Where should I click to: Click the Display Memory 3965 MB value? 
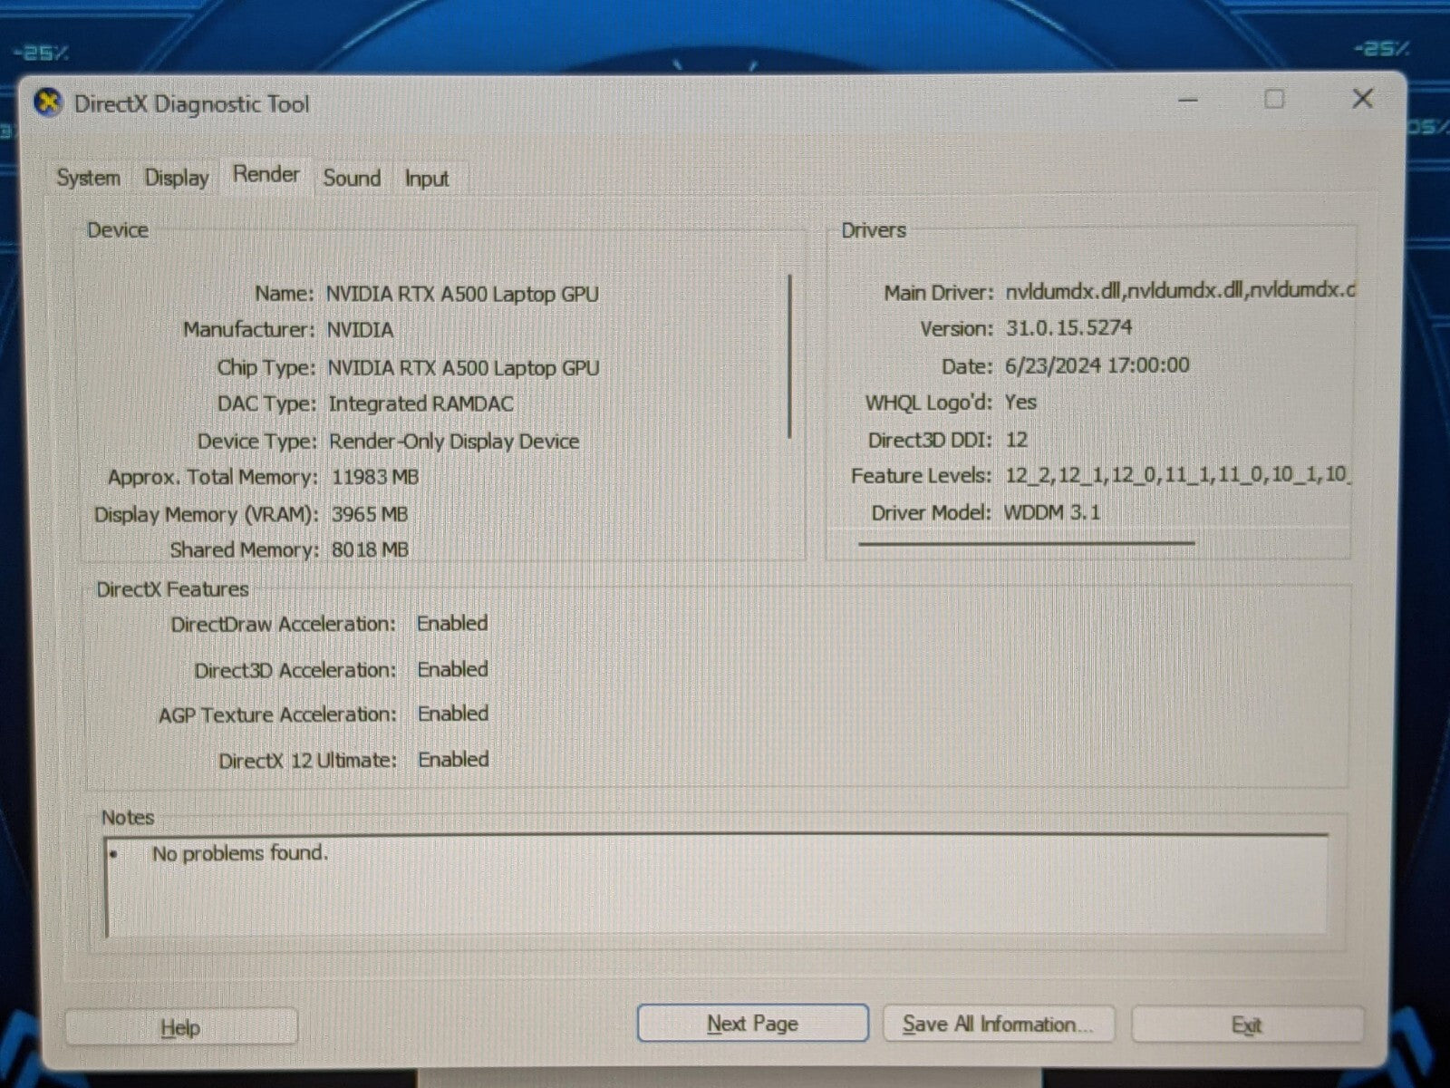369,514
